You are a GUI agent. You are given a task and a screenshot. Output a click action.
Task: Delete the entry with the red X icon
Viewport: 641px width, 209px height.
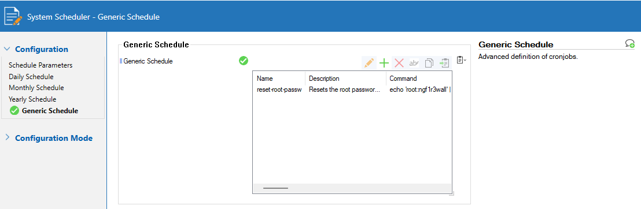pyautogui.click(x=399, y=63)
